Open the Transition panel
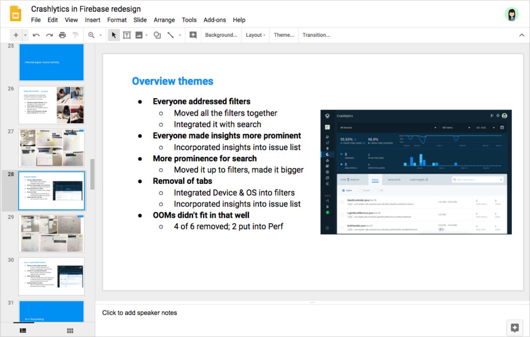The image size is (530, 337). tap(317, 35)
